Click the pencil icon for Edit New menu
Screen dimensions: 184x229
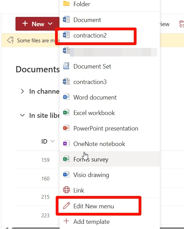(66, 206)
